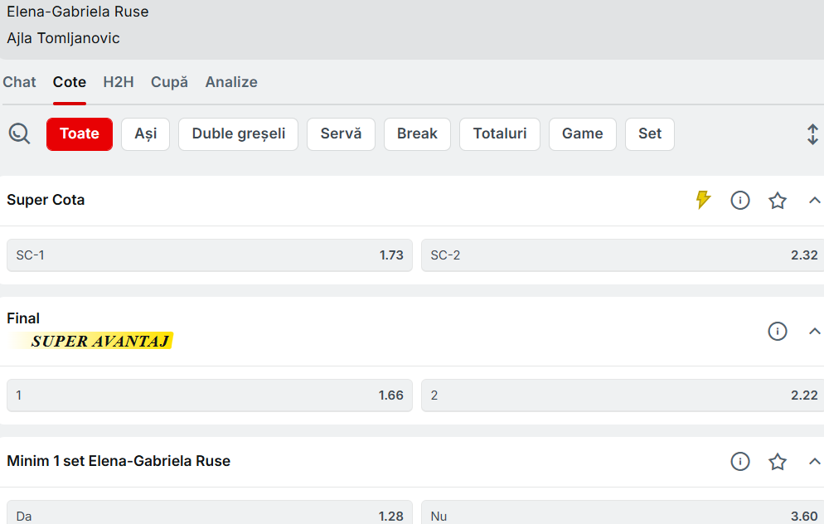This screenshot has height=524, width=824.
Task: Collapse the Super Cota section
Action: [x=814, y=200]
